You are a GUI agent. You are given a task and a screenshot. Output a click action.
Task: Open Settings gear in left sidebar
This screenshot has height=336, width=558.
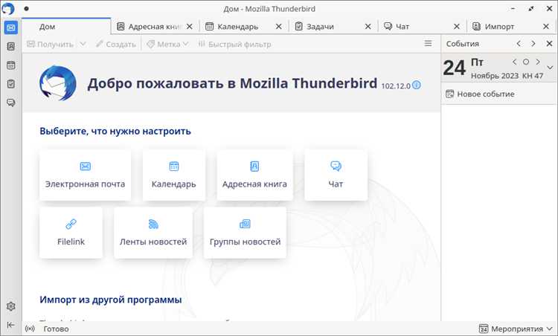10,306
